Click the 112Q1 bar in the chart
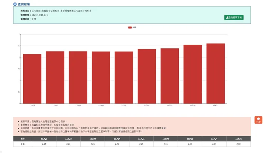This screenshot has height=154, width=264. click(x=32, y=79)
